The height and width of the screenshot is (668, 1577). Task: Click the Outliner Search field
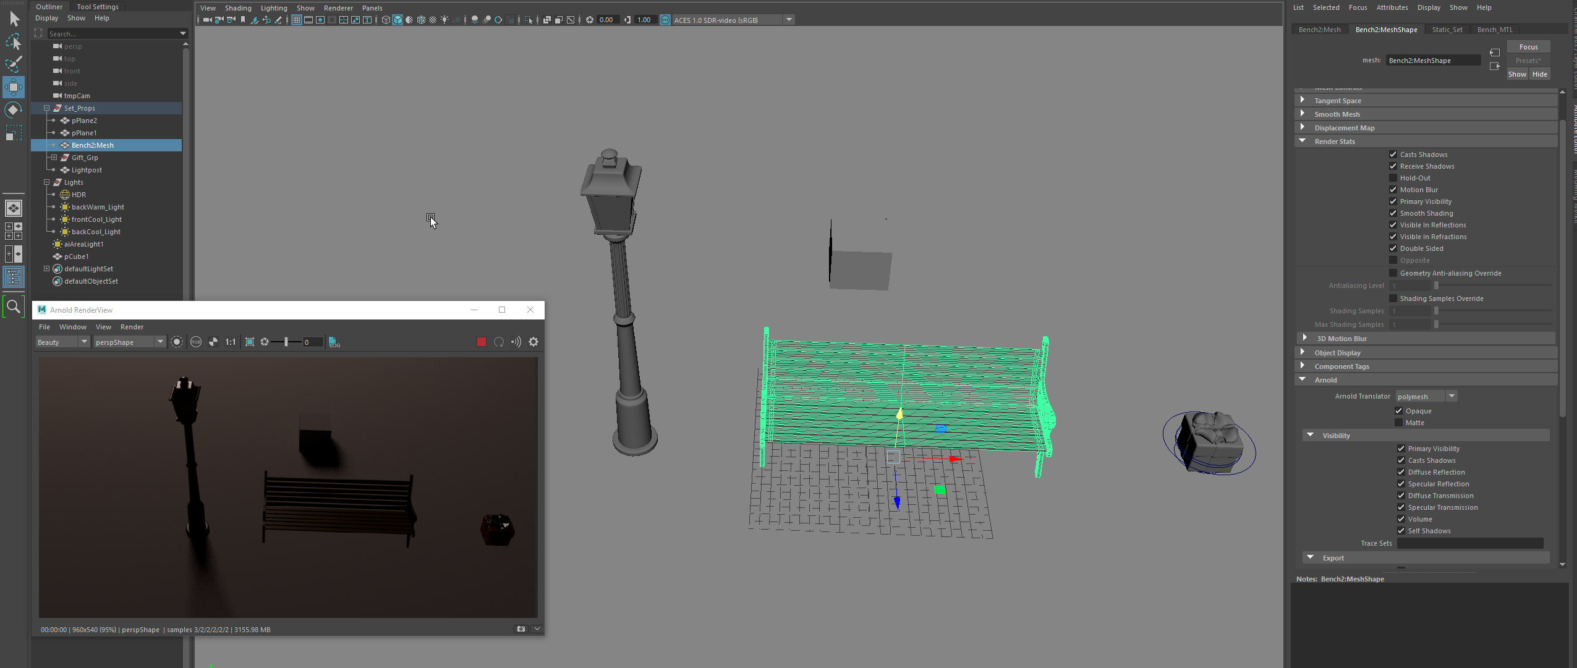(x=117, y=33)
